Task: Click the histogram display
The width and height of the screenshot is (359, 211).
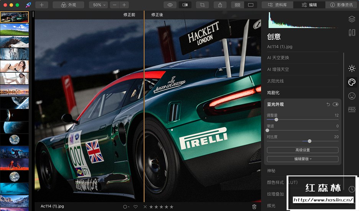Action: (303, 20)
